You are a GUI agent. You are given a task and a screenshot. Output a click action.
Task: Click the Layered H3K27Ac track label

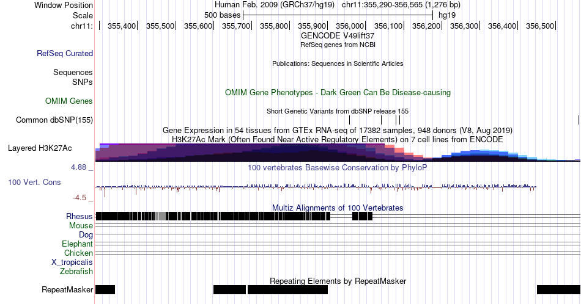pos(40,148)
